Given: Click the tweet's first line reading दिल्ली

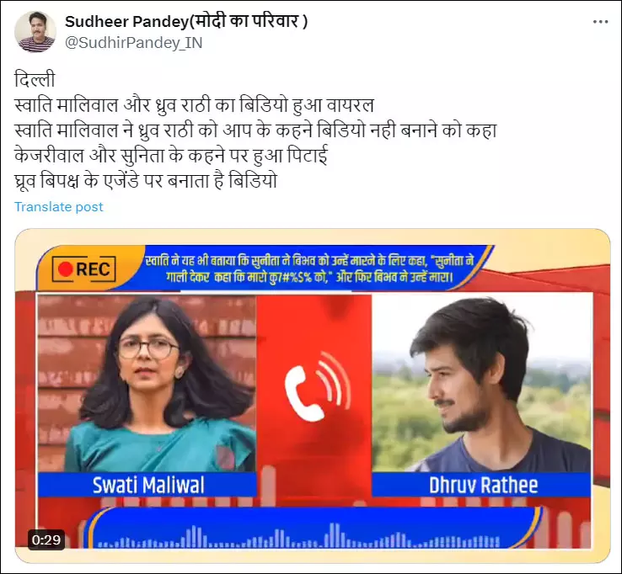Looking at the screenshot, I should coord(35,79).
